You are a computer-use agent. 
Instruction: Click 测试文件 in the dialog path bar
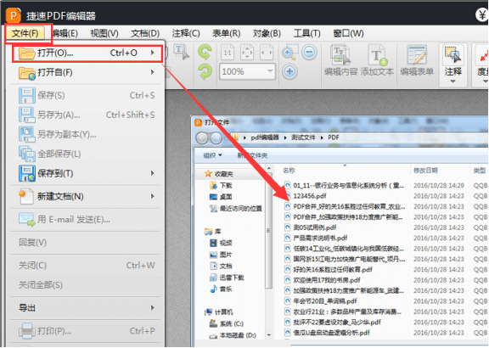303,138
